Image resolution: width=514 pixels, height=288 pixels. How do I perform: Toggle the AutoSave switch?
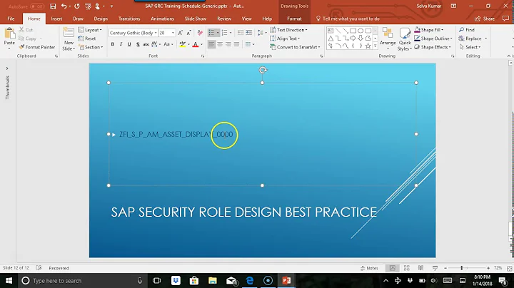click(37, 6)
